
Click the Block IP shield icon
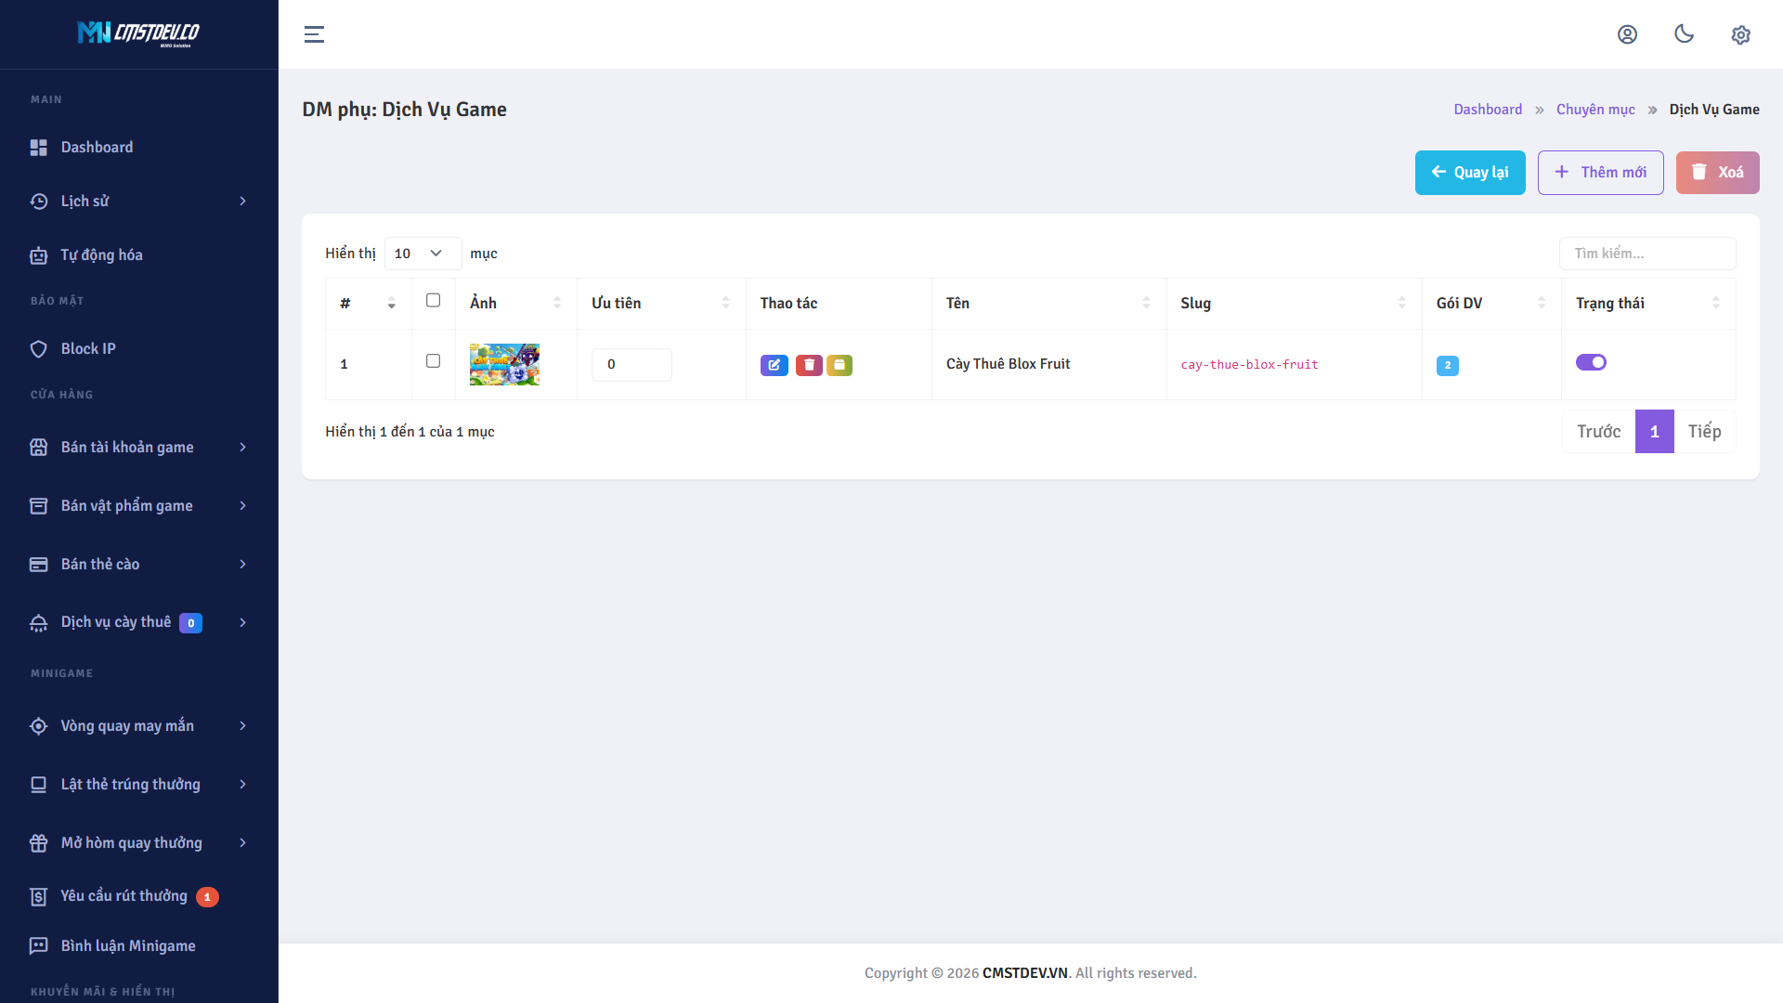[38, 348]
